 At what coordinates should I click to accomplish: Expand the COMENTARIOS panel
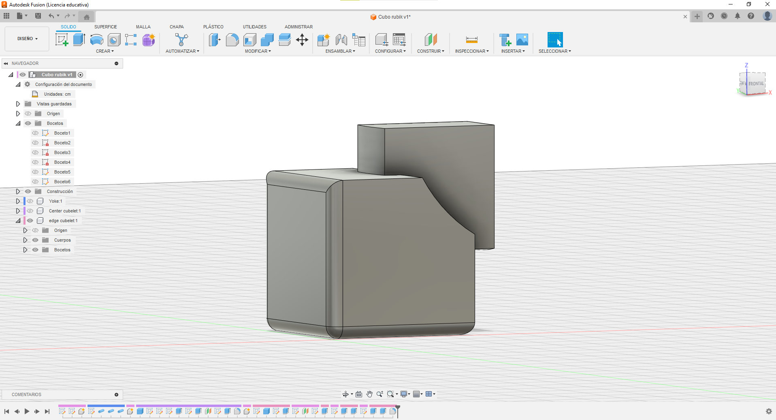[117, 394]
